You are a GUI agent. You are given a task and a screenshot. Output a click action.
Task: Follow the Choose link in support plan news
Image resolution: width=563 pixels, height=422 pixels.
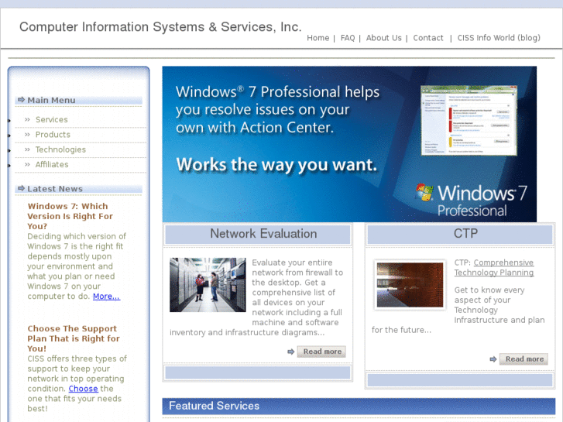84,389
